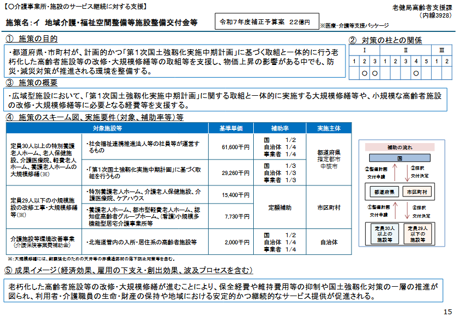Click the 令和7年度補正予算案 22億円 label
Screen dimensions: 457x317
266,22
